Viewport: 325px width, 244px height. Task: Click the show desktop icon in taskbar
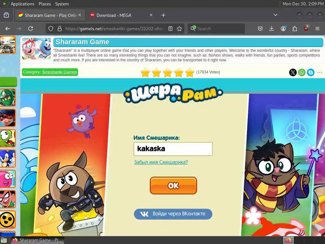pos(4,240)
